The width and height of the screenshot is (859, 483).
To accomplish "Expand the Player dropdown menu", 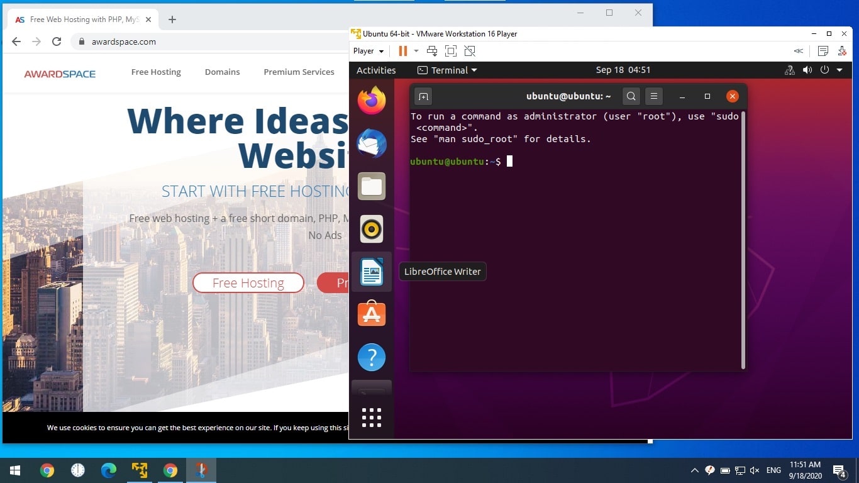I will tap(368, 51).
